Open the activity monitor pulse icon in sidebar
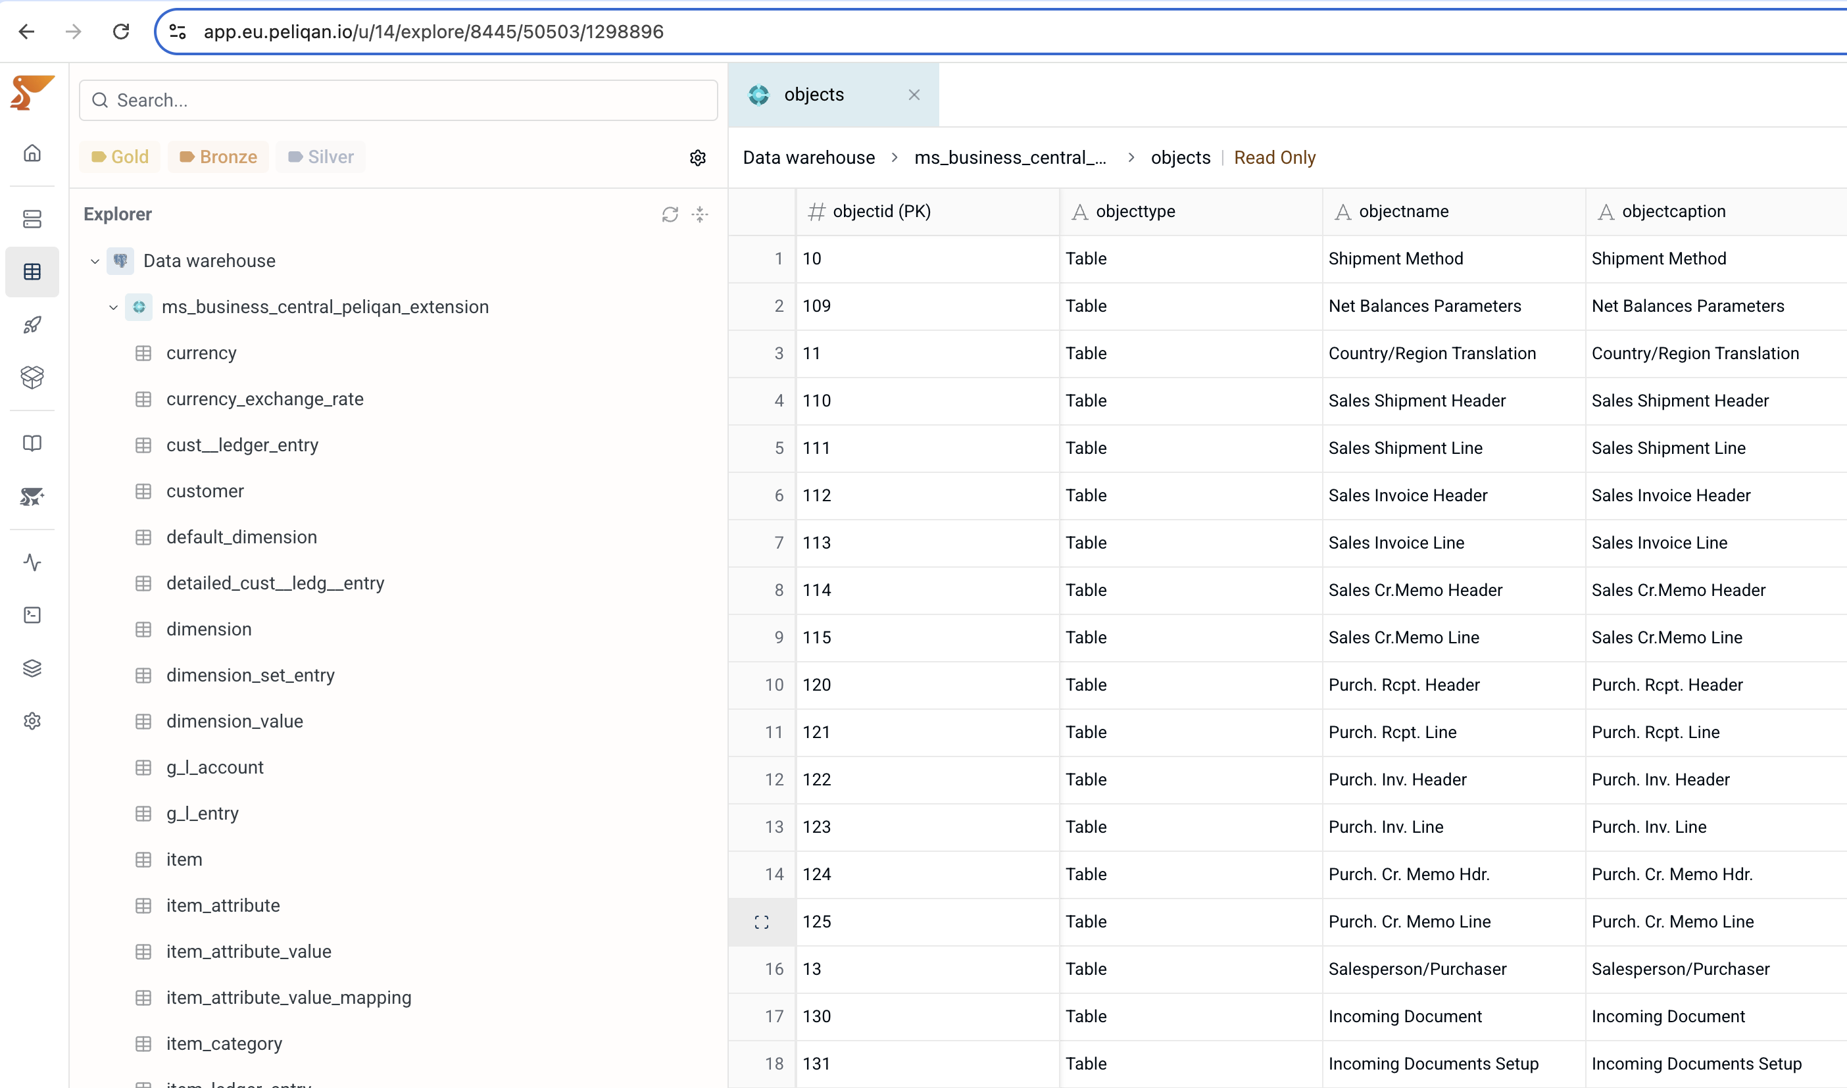This screenshot has width=1847, height=1088. click(32, 562)
